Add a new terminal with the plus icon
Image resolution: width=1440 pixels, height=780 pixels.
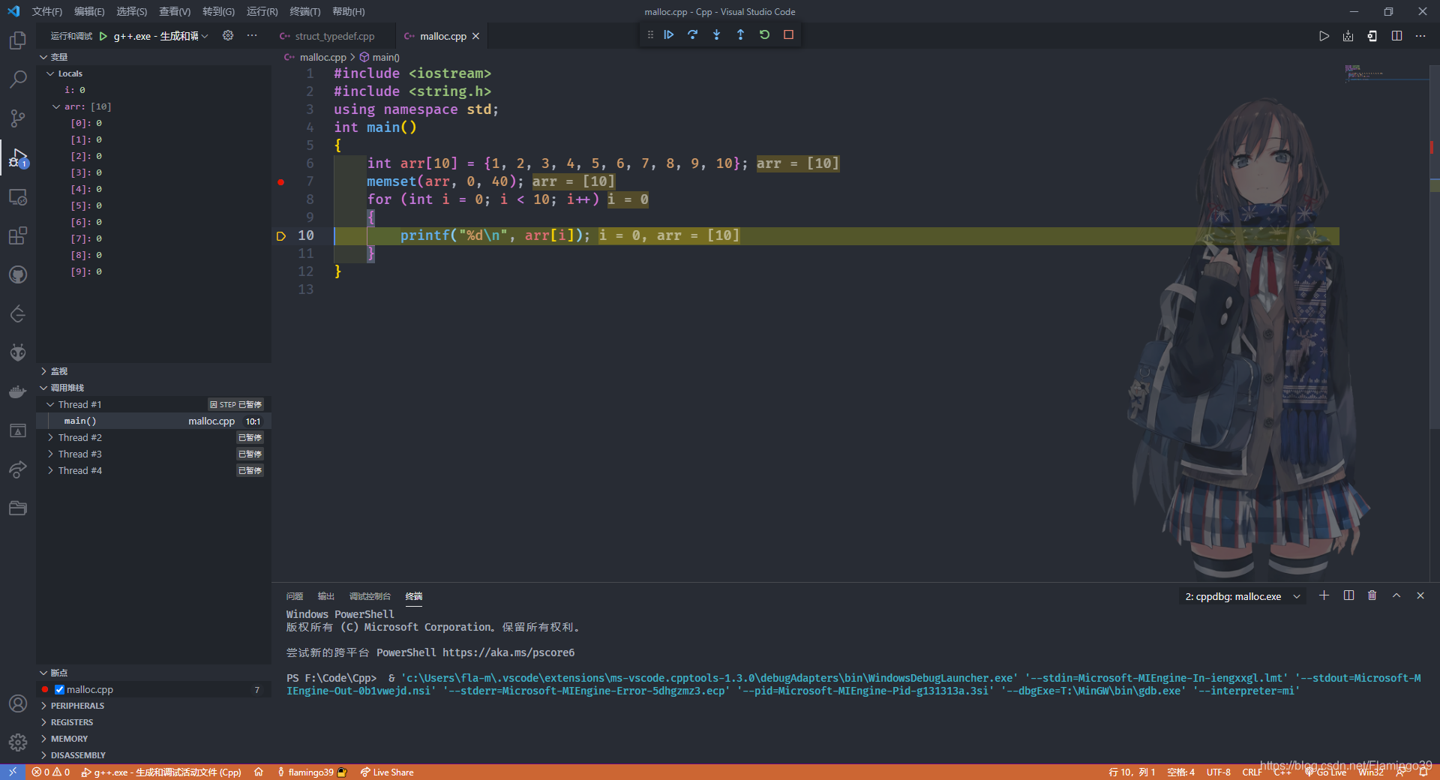point(1324,595)
